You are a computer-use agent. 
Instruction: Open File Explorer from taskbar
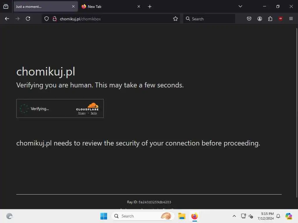pyautogui.click(x=182, y=216)
